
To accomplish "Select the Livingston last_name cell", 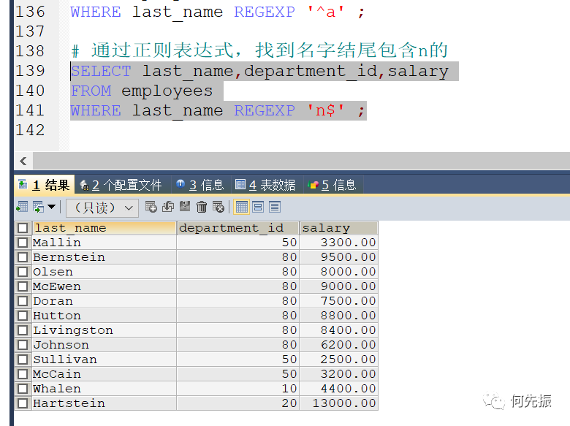I will (104, 330).
